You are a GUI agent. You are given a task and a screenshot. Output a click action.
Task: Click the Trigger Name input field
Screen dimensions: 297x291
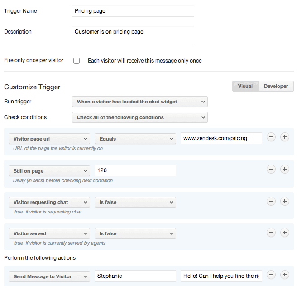(x=133, y=11)
